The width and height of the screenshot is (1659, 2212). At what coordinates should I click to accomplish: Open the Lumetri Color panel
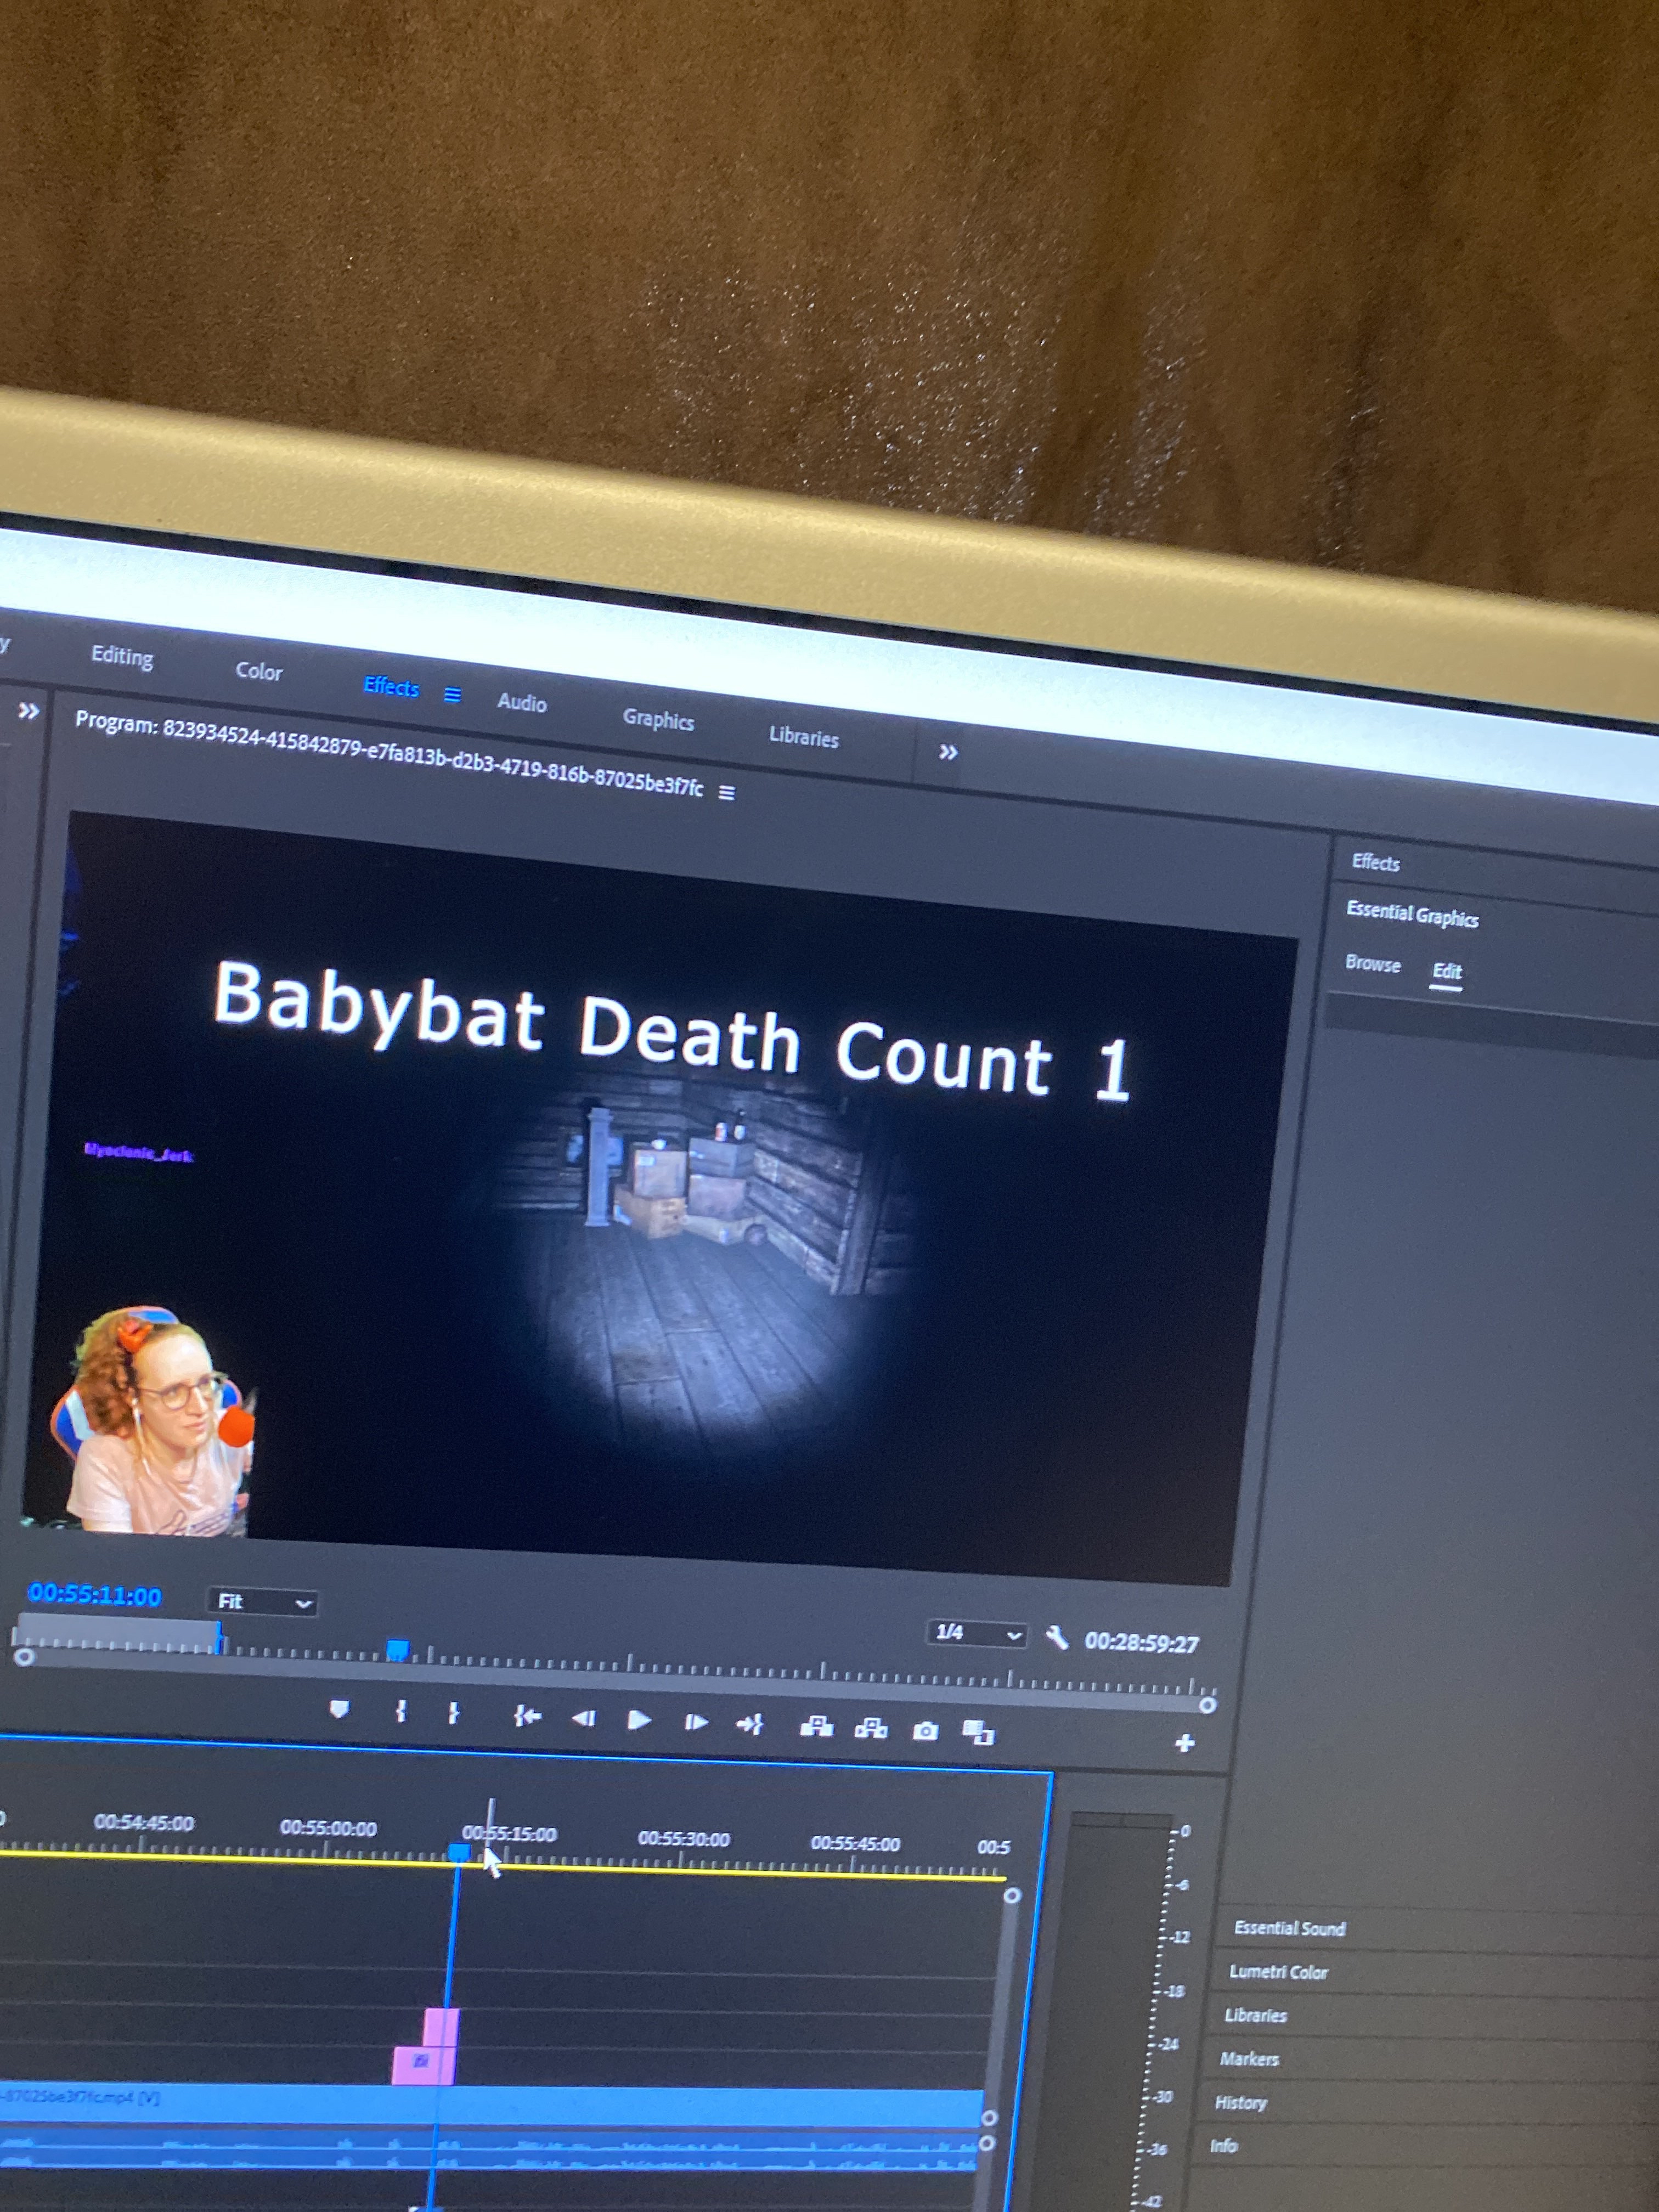[x=1278, y=1972]
